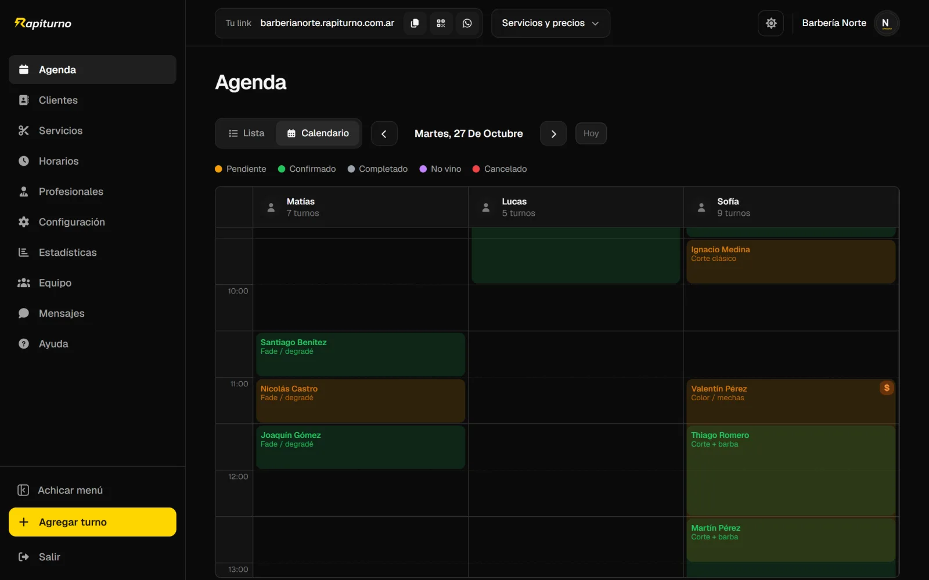Click the Agregar turno button
Screen dimensions: 929x580
[92, 522]
